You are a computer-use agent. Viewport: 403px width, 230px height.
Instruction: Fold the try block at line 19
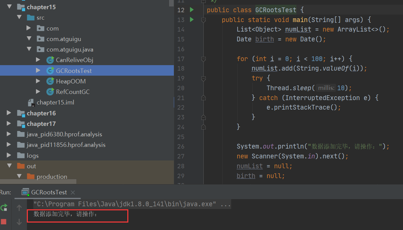pyautogui.click(x=203, y=79)
